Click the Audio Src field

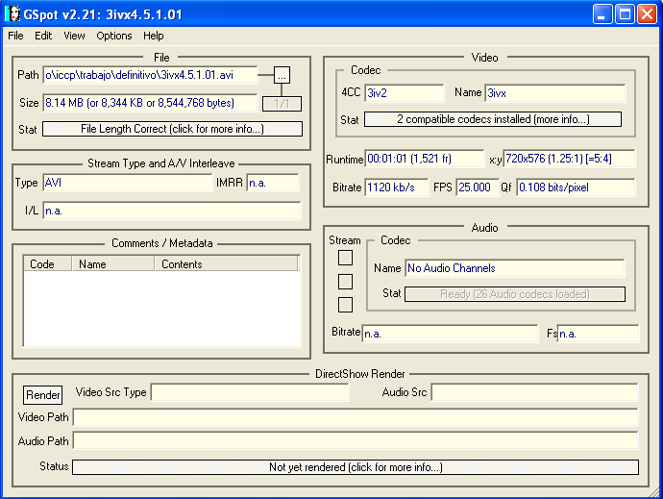pyautogui.click(x=534, y=392)
